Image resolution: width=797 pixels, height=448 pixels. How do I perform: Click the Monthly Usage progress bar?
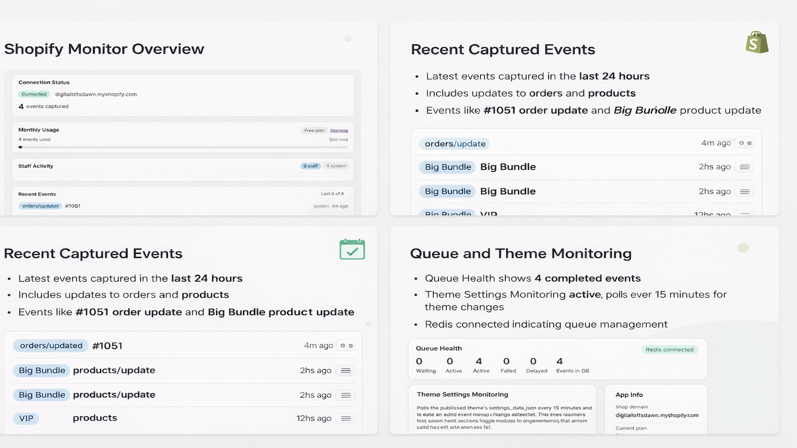click(183, 147)
